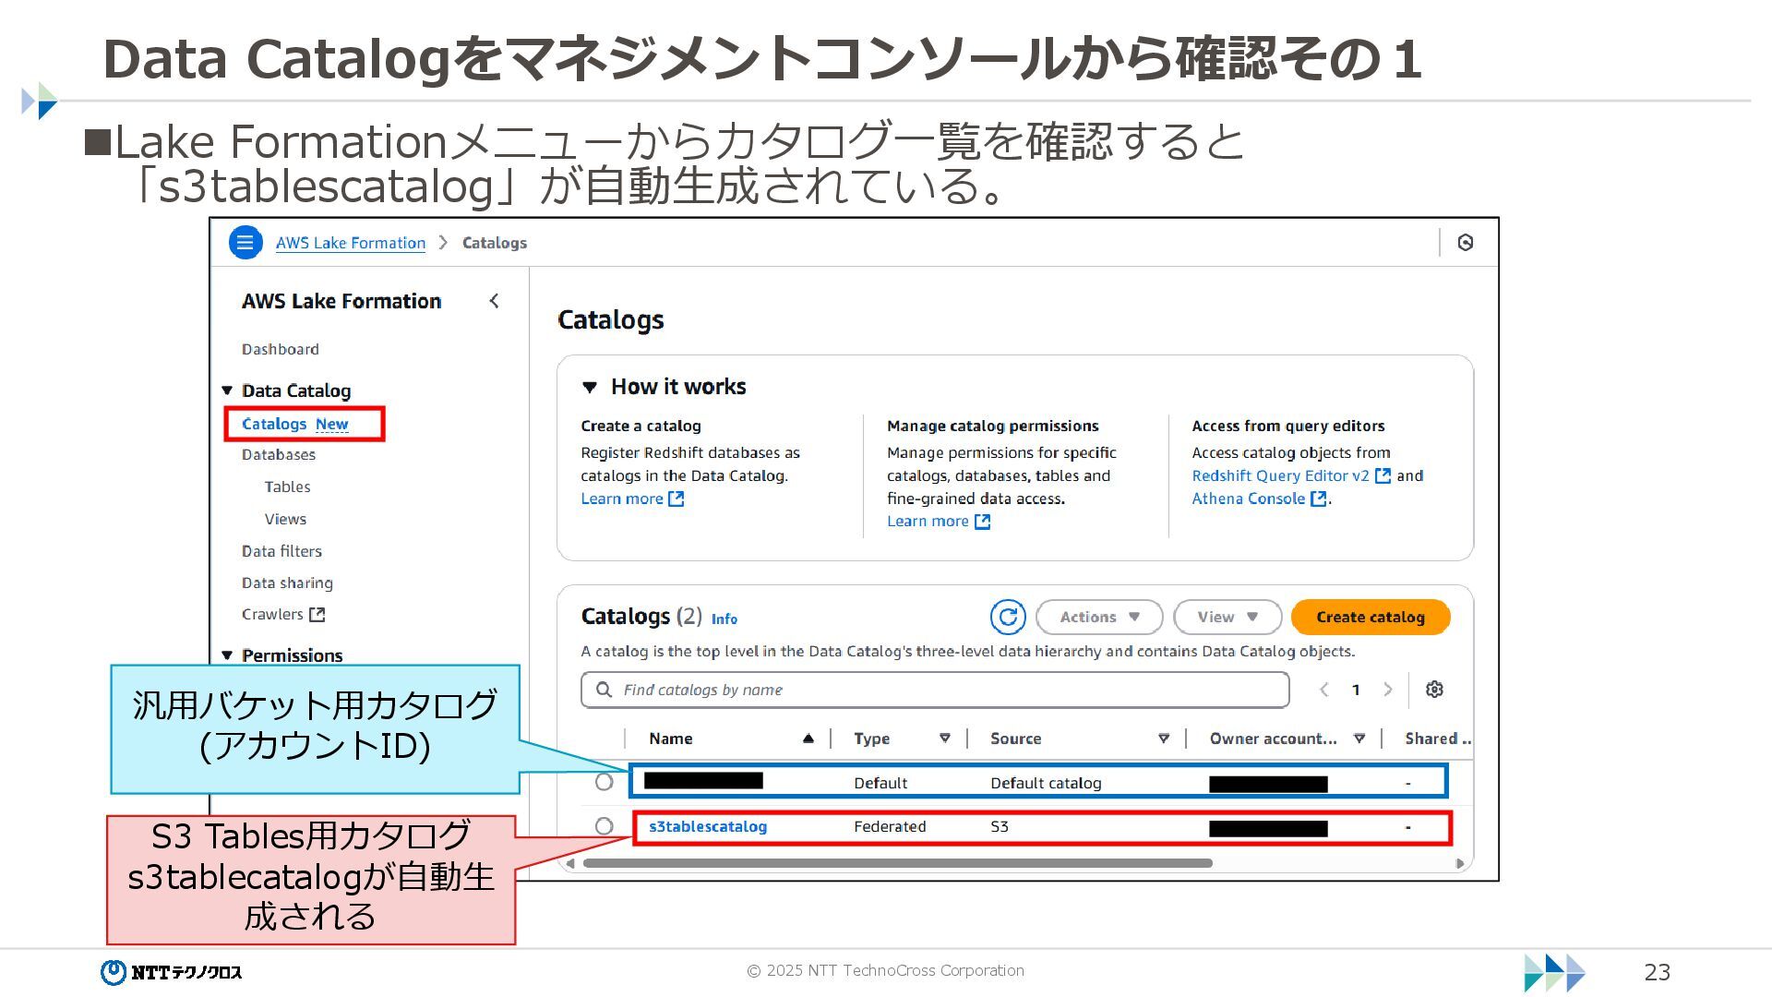Screen dimensions: 1772x997
Task: Click the Catalogs breadcrumb text
Action: 495,243
